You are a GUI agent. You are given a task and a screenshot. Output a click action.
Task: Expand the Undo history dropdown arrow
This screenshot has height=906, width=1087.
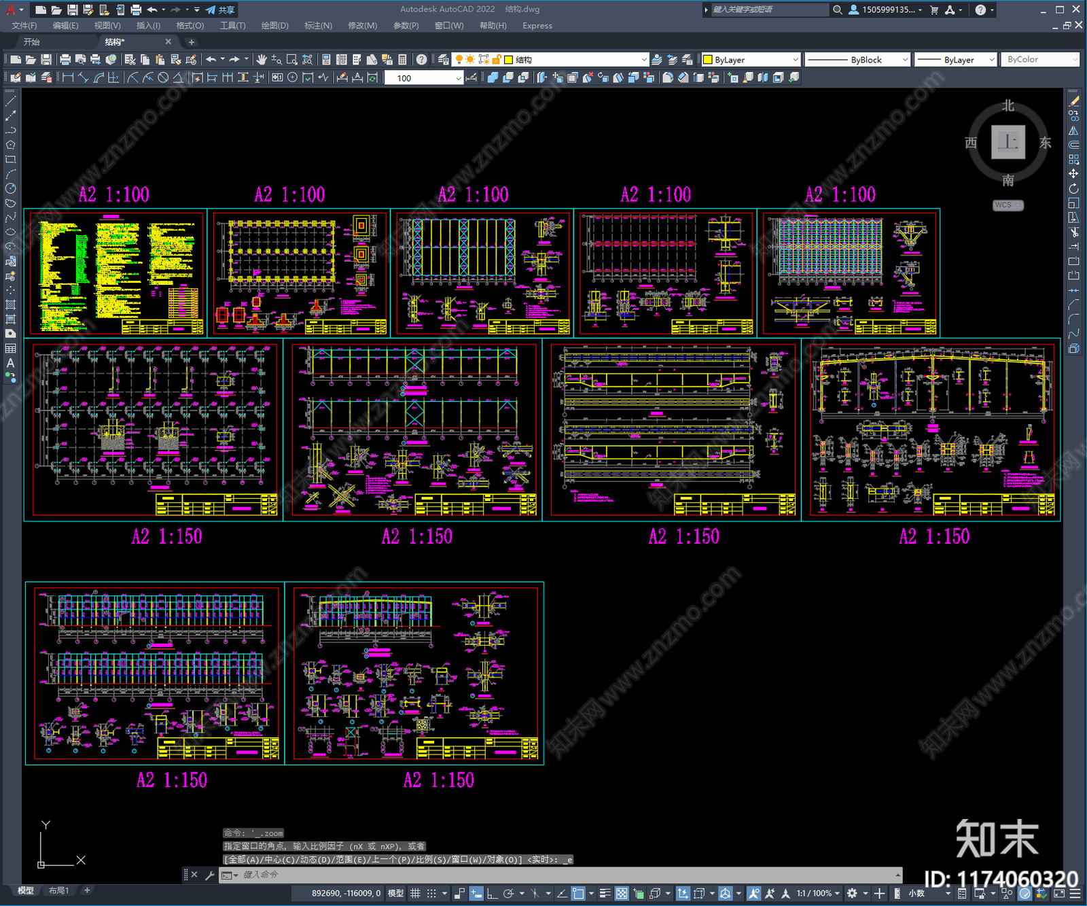click(223, 60)
